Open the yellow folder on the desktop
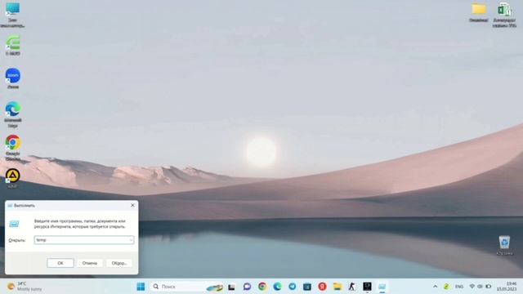 click(479, 13)
